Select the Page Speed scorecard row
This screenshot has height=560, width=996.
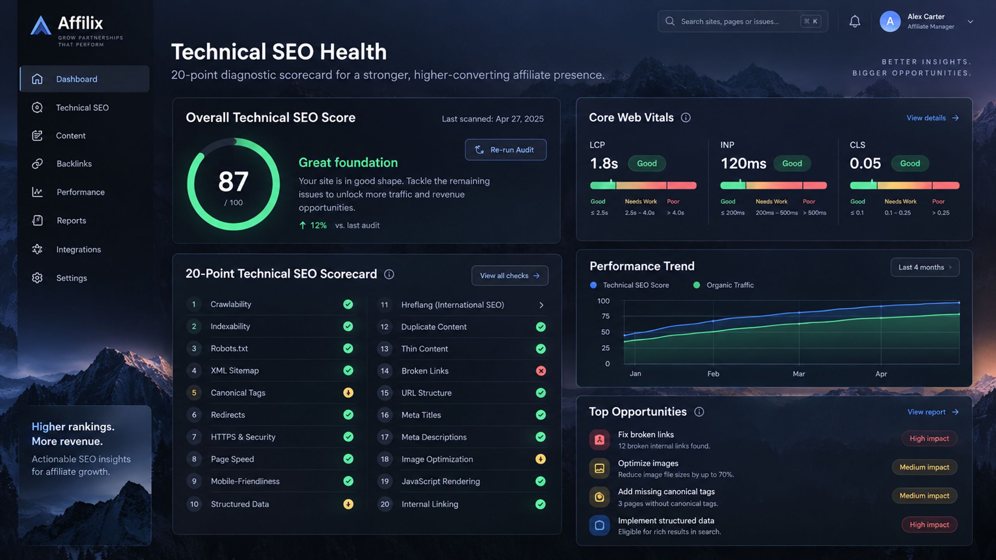[270, 459]
